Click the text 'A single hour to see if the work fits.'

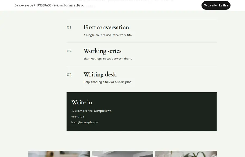(x=108, y=35)
